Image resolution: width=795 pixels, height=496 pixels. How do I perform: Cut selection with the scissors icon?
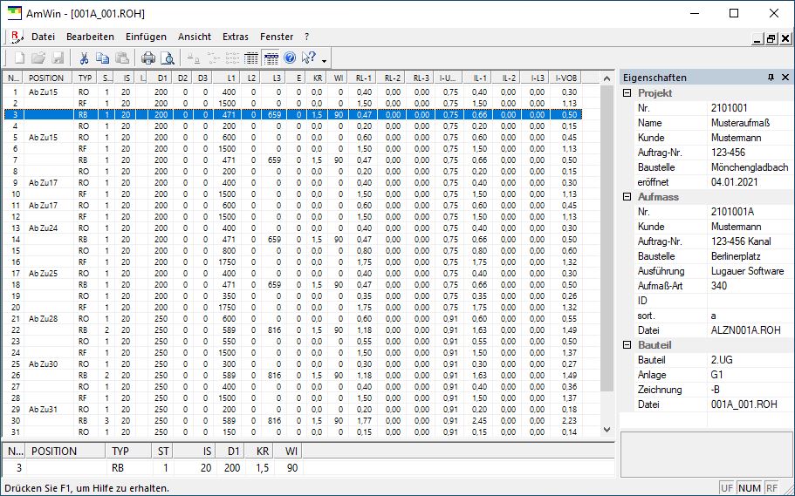click(84, 58)
